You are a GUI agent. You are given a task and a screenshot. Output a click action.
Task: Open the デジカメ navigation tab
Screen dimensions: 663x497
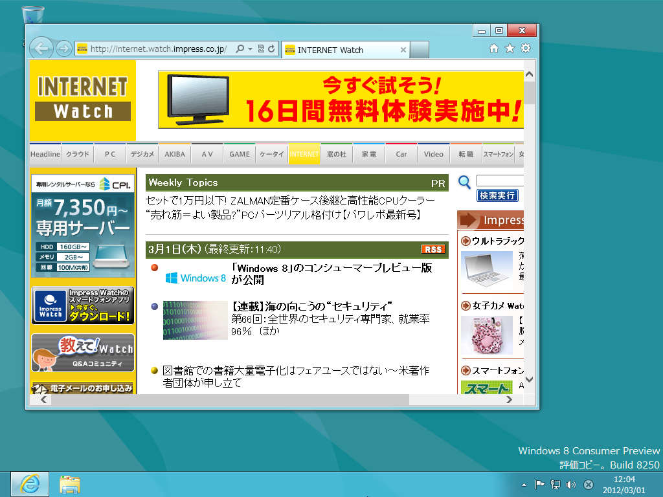pyautogui.click(x=142, y=154)
